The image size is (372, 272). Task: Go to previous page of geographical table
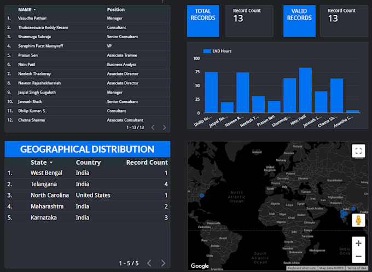coord(149,263)
